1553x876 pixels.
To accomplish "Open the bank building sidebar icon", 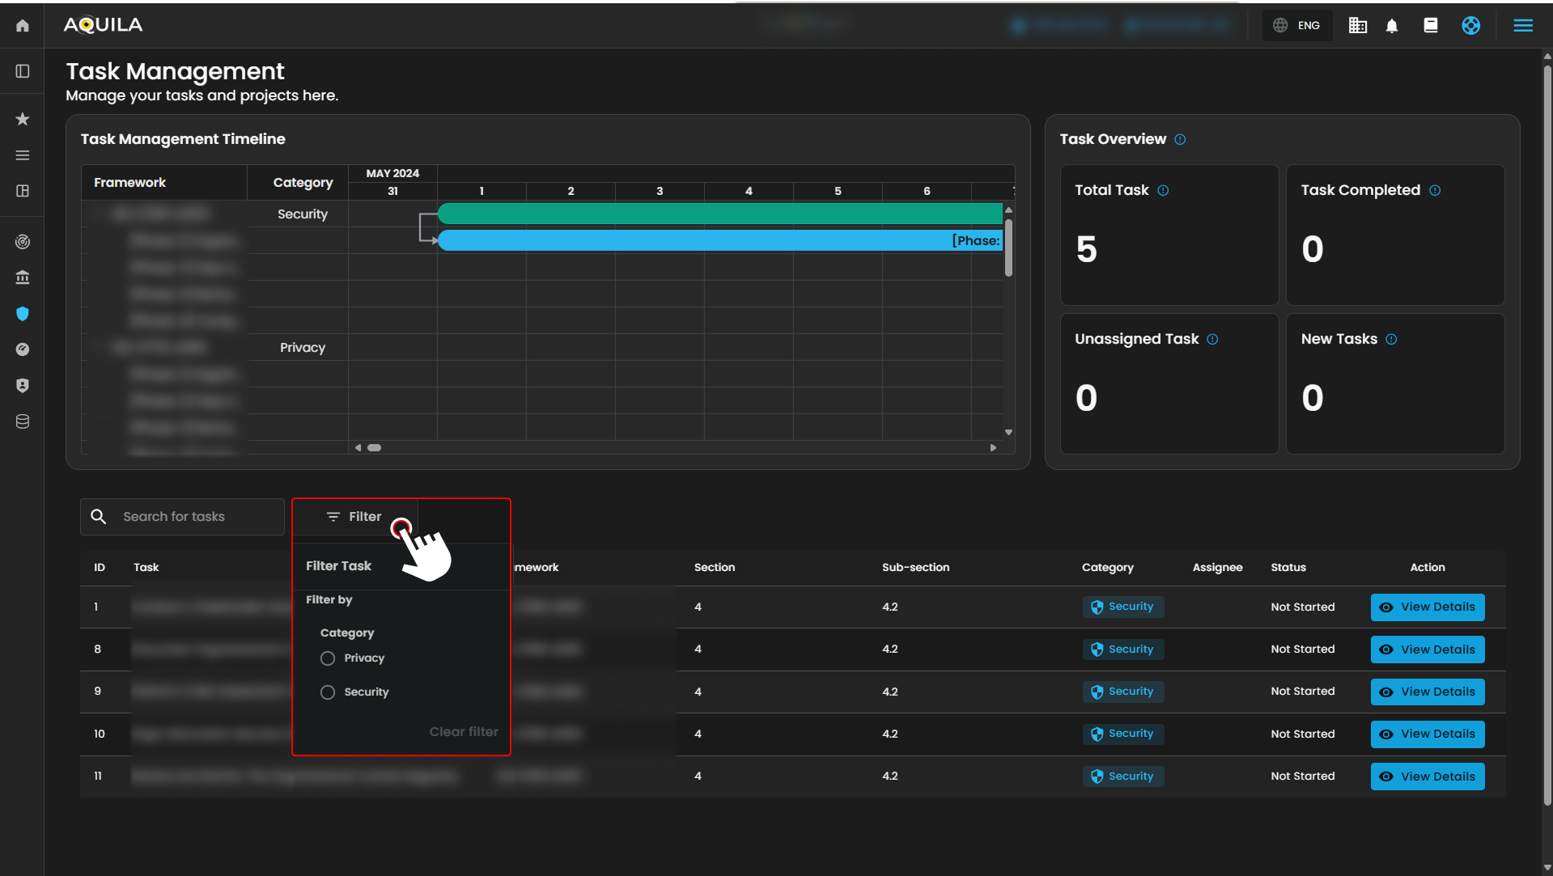I will 23,277.
